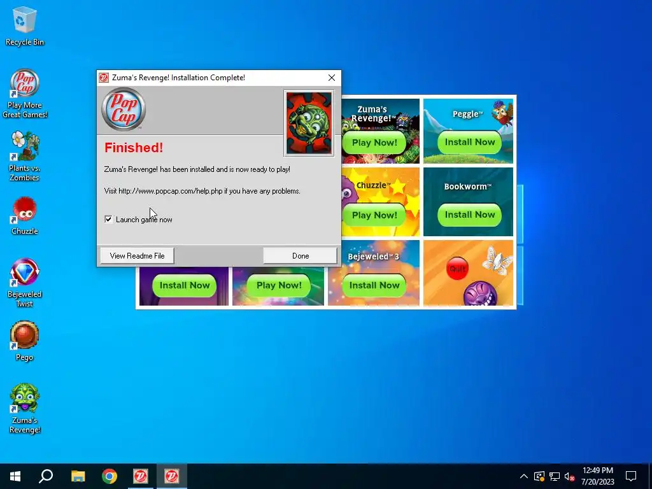Open Play More Great Games! shortcut
This screenshot has height=489, width=652.
click(25, 94)
